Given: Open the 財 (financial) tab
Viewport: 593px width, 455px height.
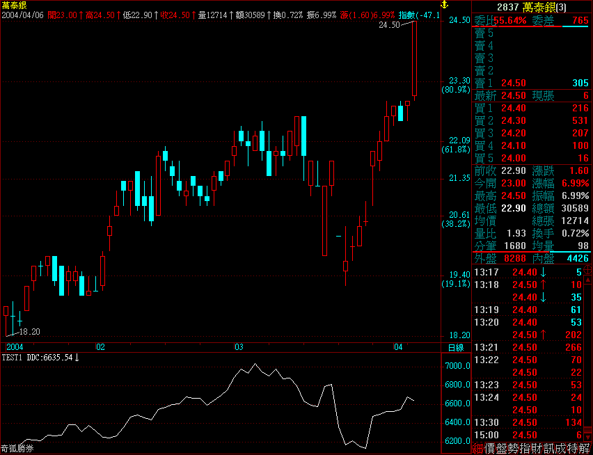Looking at the screenshot, I should click(537, 449).
